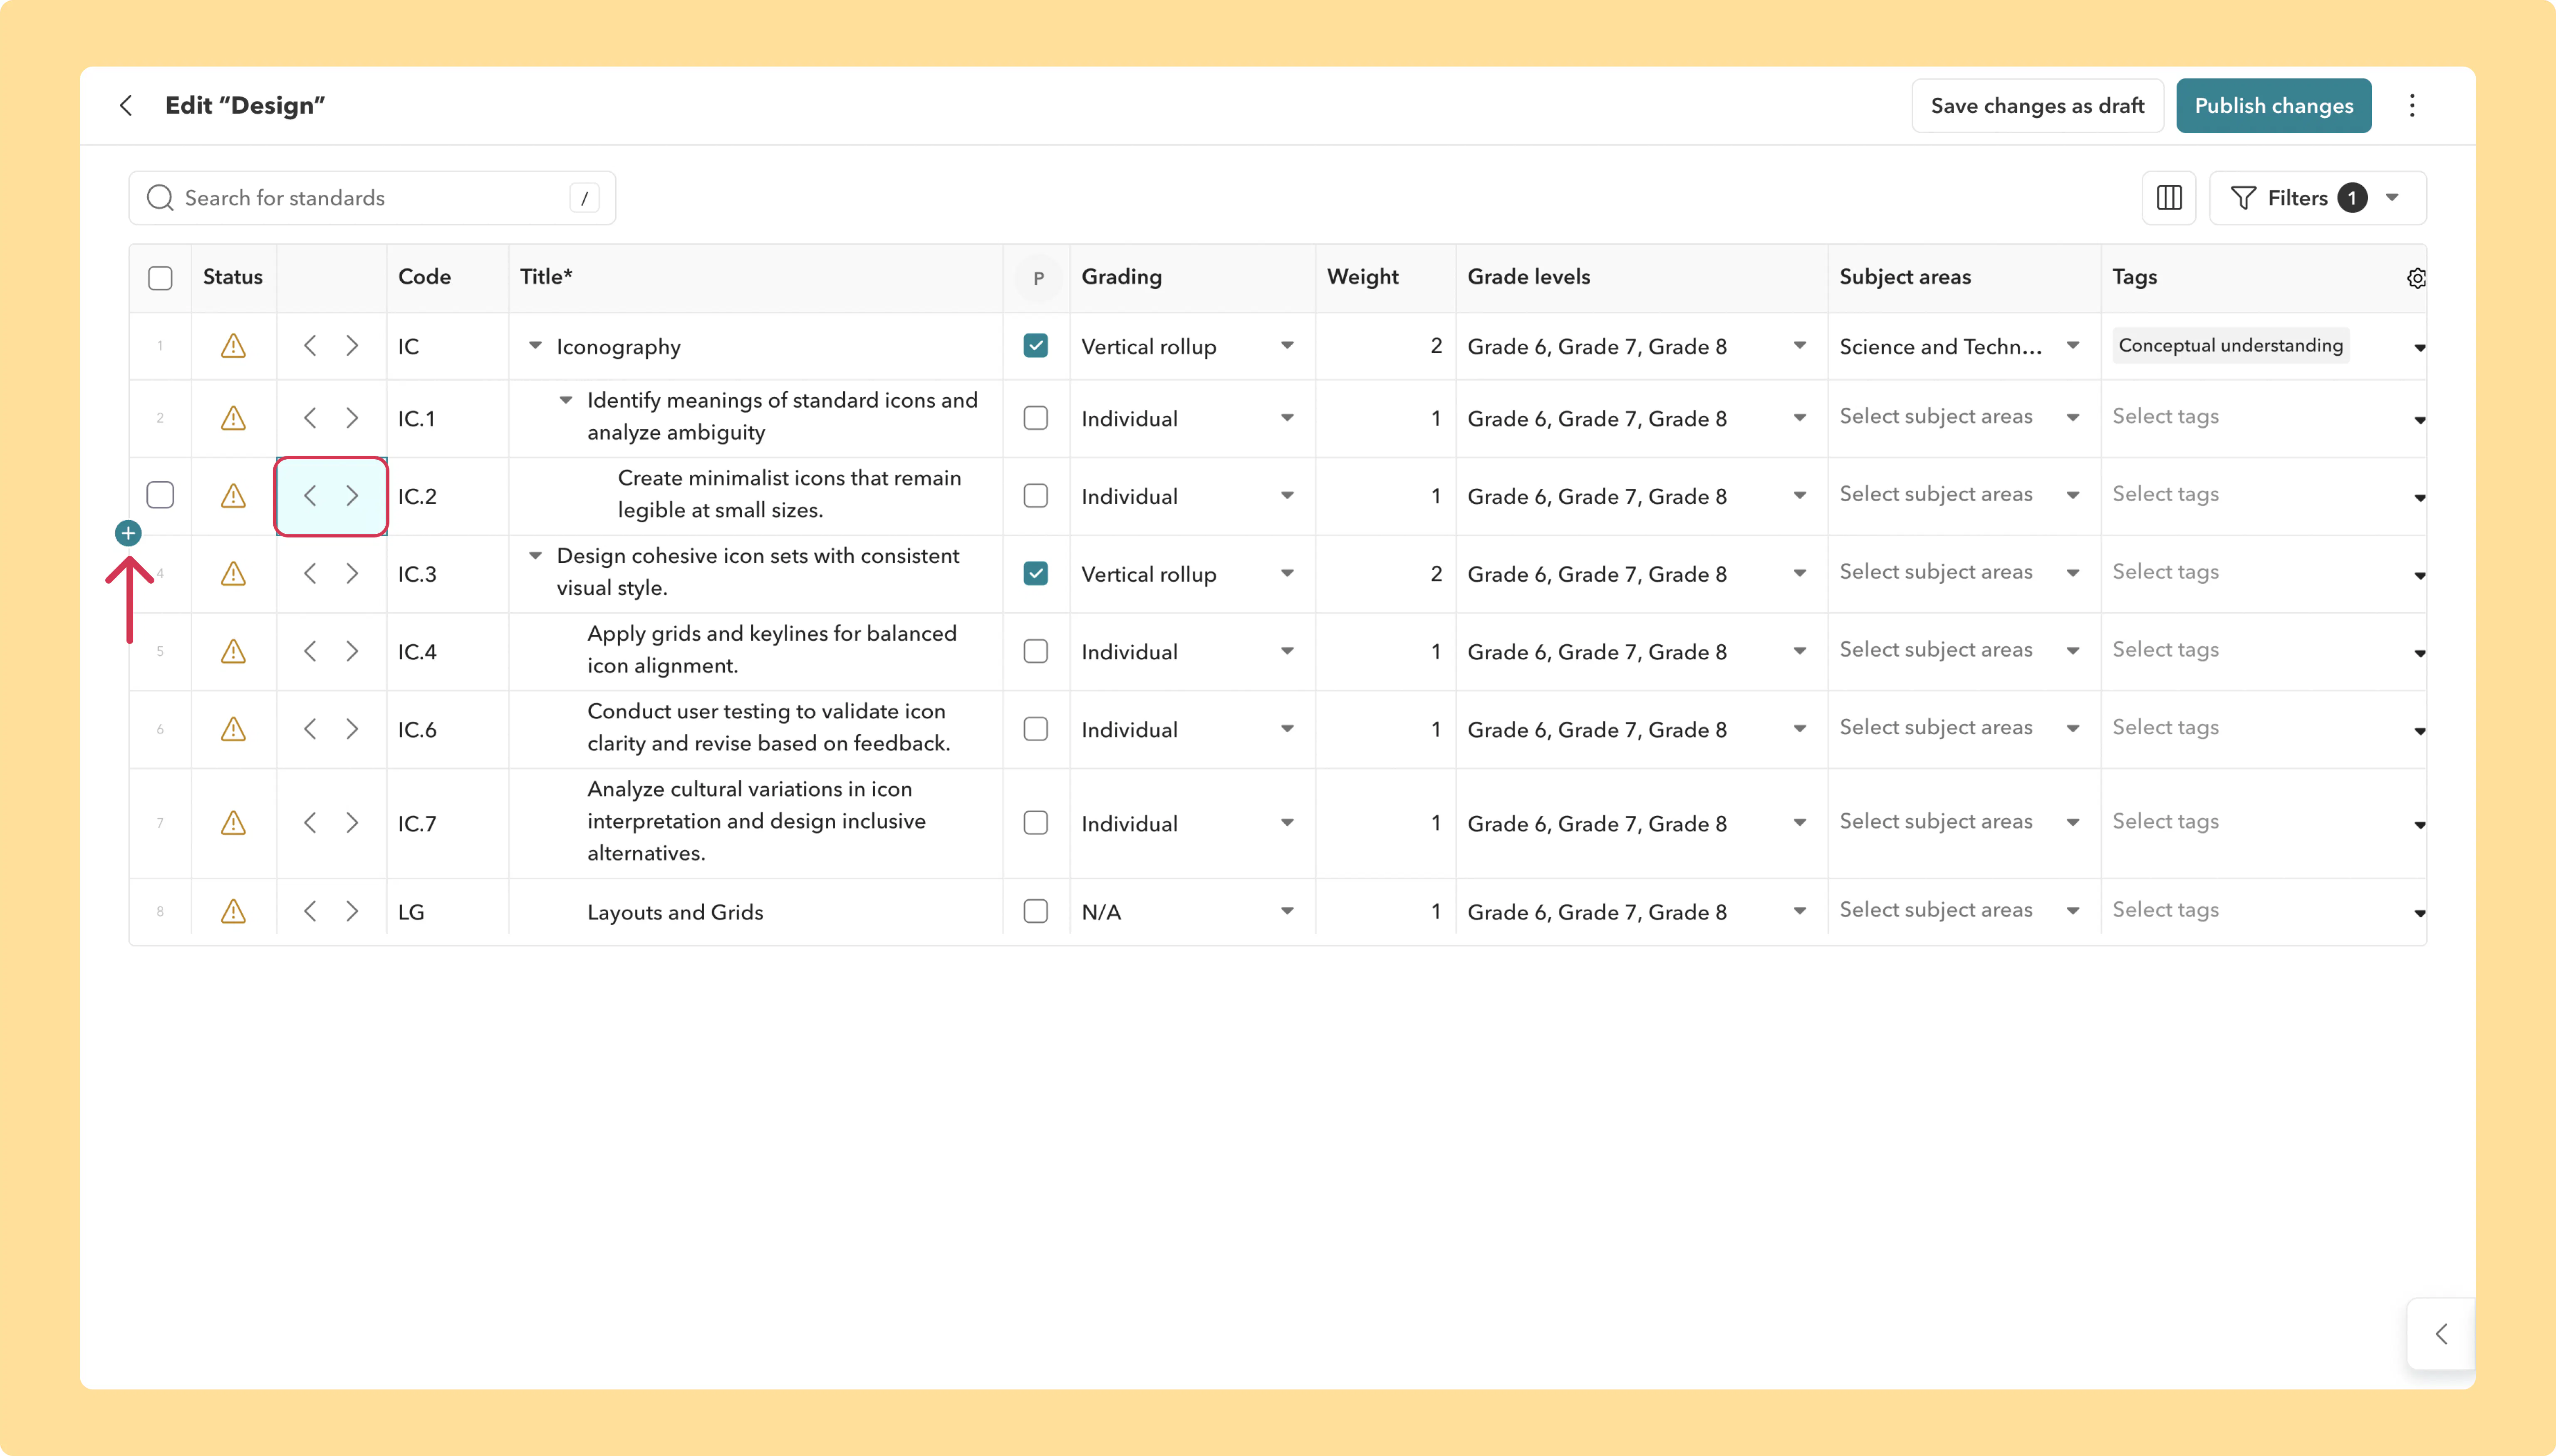This screenshot has height=1456, width=2556.
Task: Check the P checkbox for IC.4
Action: [x=1036, y=652]
